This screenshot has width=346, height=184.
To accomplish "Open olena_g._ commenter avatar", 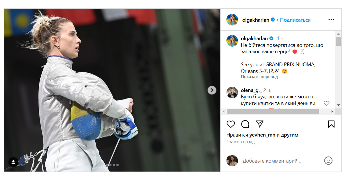I will point(232,93).
